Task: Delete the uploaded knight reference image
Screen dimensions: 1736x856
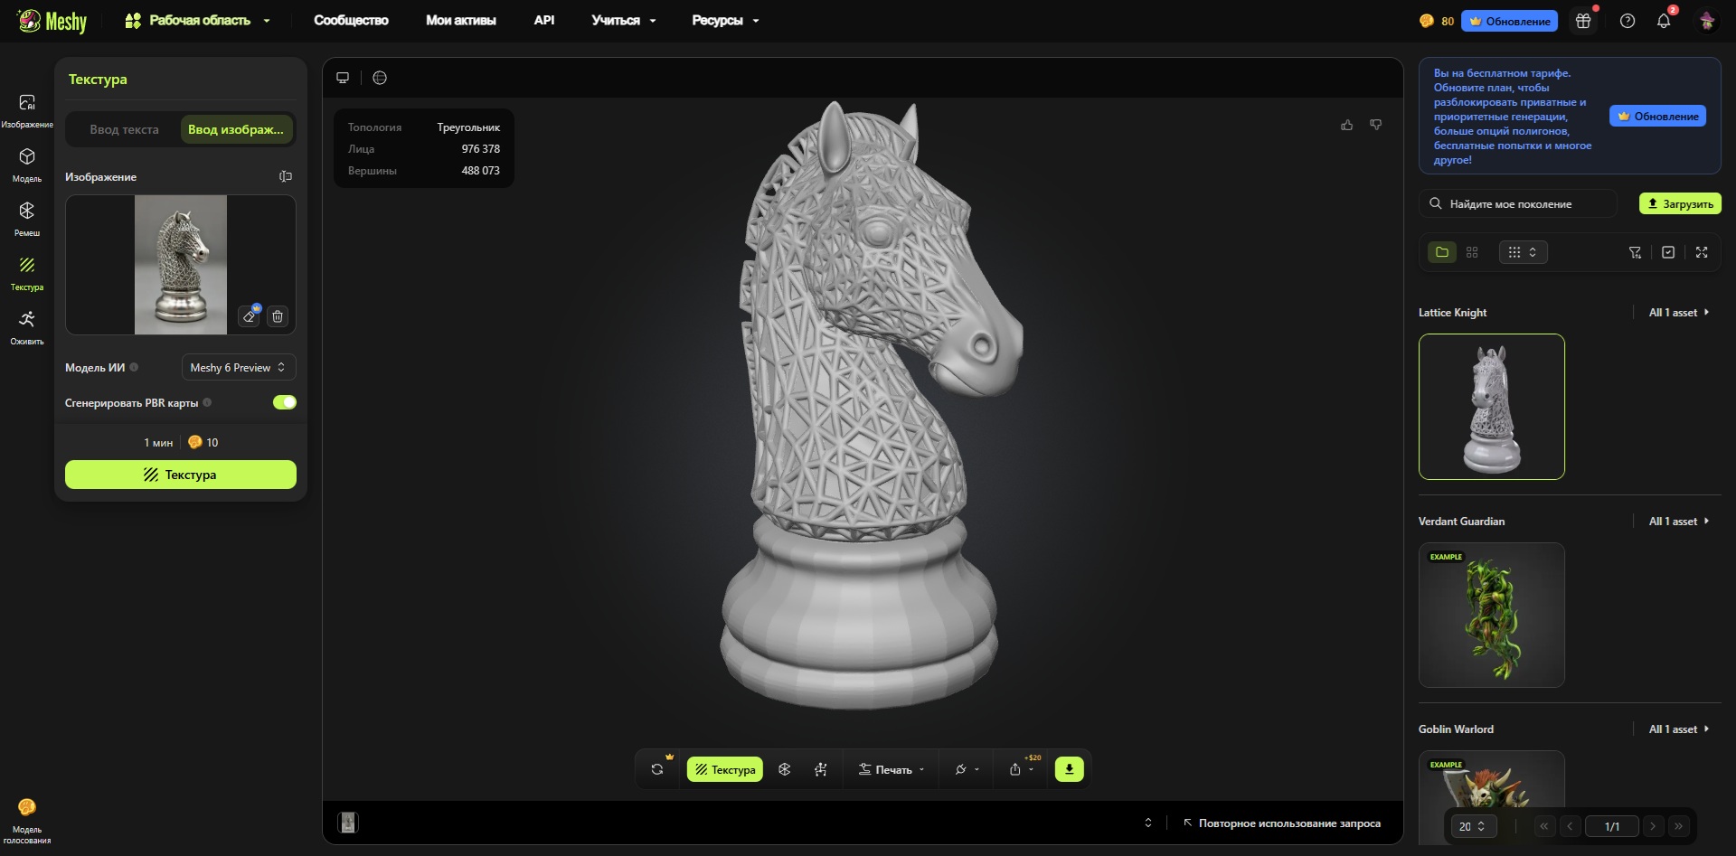Action: [x=278, y=316]
